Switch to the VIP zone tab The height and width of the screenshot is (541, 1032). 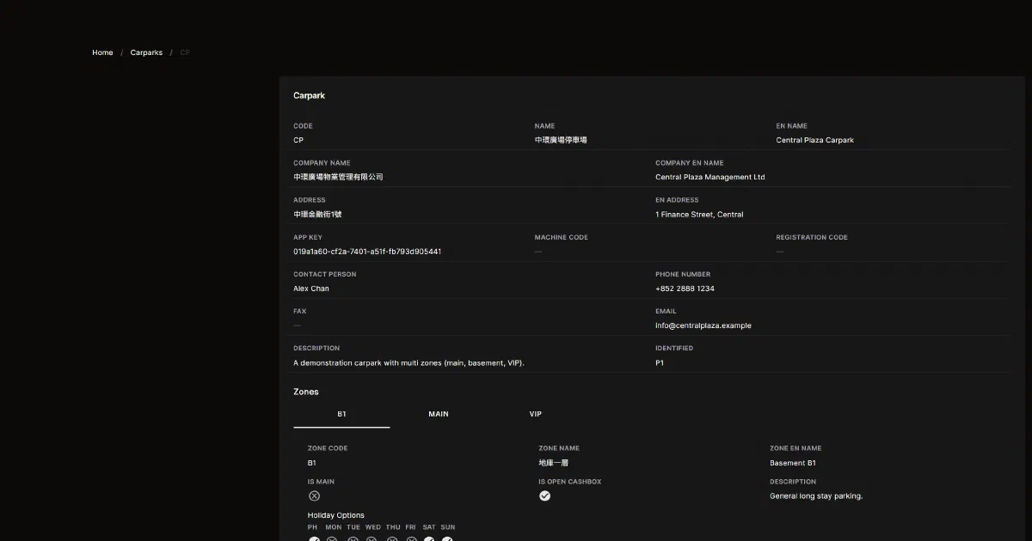(x=536, y=414)
